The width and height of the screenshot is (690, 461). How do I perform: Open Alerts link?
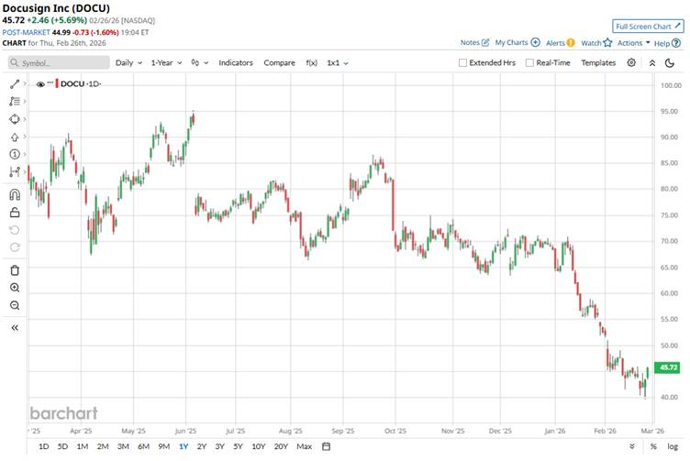(561, 43)
